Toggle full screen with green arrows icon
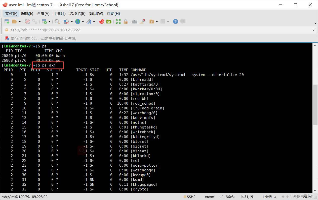The image size is (318, 200). pos(118,22)
